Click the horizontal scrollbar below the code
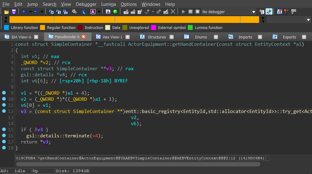 click(138, 164)
